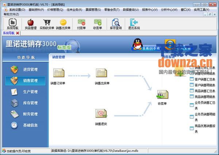Click the 功能导航 sidebar header

[x=26, y=57]
